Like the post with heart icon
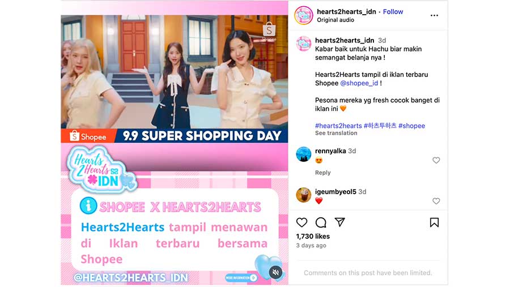The image size is (510, 287). pos(301,222)
